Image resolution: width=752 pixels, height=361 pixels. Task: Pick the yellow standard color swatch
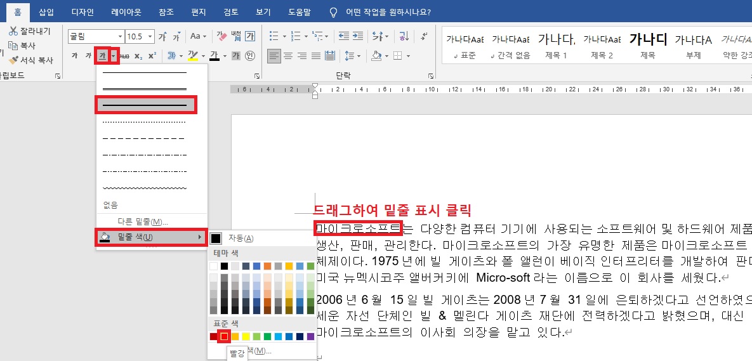[246, 336]
